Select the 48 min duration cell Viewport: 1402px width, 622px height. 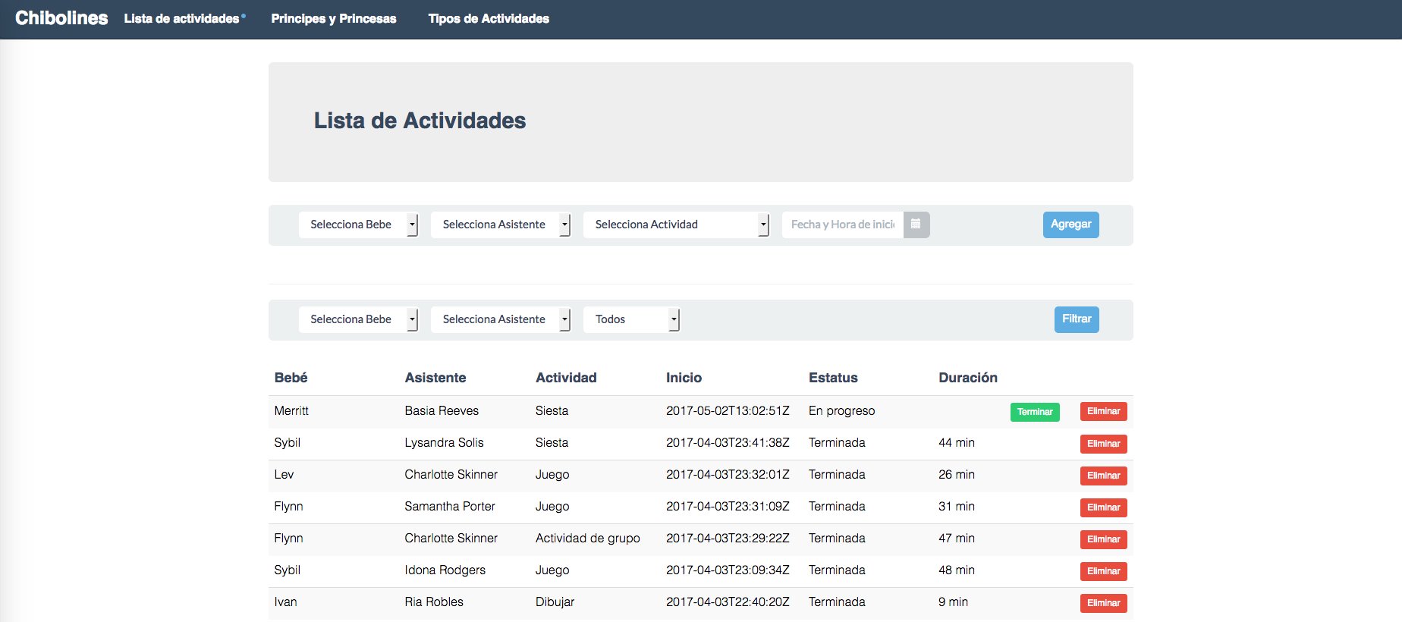(x=957, y=570)
